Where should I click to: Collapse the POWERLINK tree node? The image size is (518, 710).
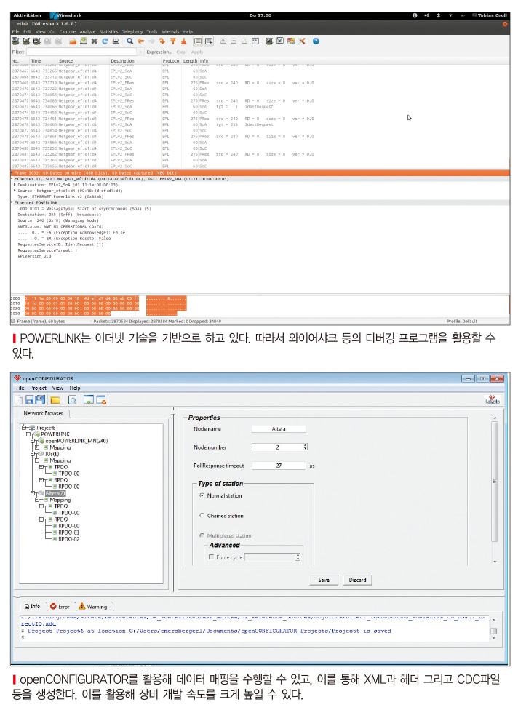[28, 434]
